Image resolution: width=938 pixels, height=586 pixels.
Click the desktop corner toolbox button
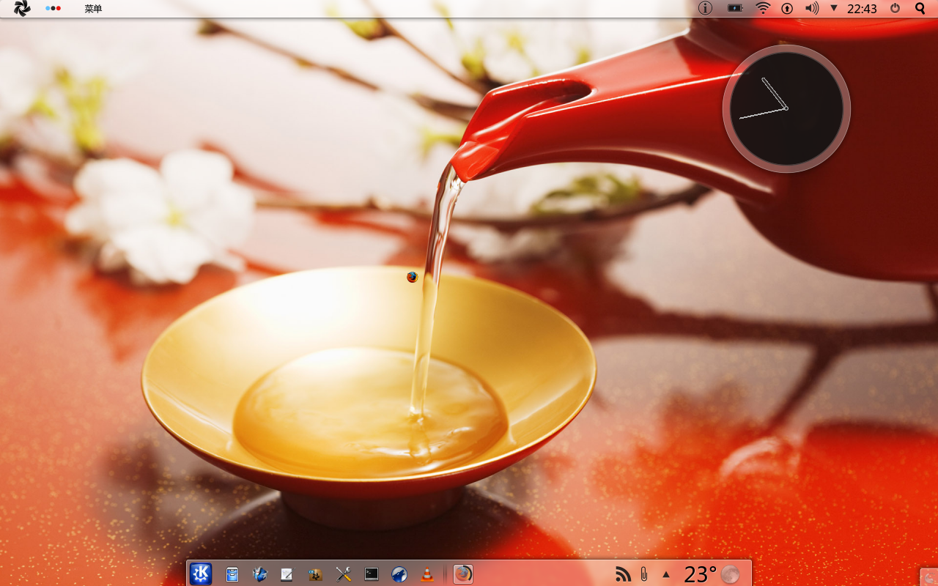tap(928, 576)
